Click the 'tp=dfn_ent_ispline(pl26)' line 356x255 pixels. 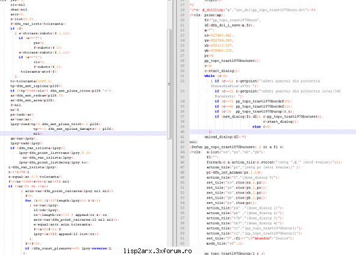click(x=36, y=86)
